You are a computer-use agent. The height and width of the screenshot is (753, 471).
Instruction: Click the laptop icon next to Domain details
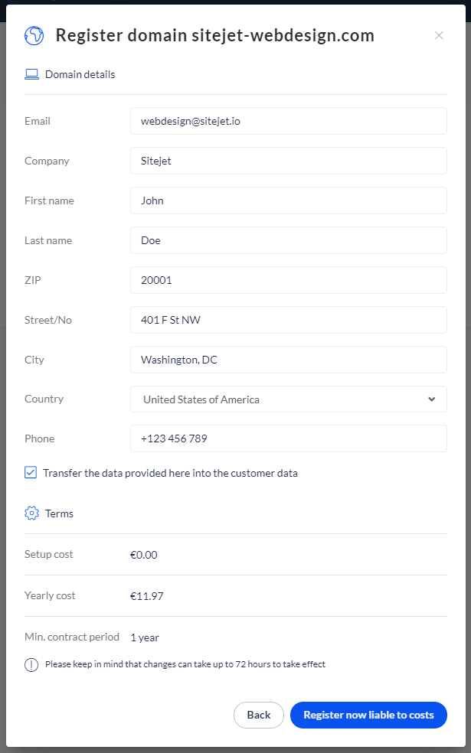point(31,74)
